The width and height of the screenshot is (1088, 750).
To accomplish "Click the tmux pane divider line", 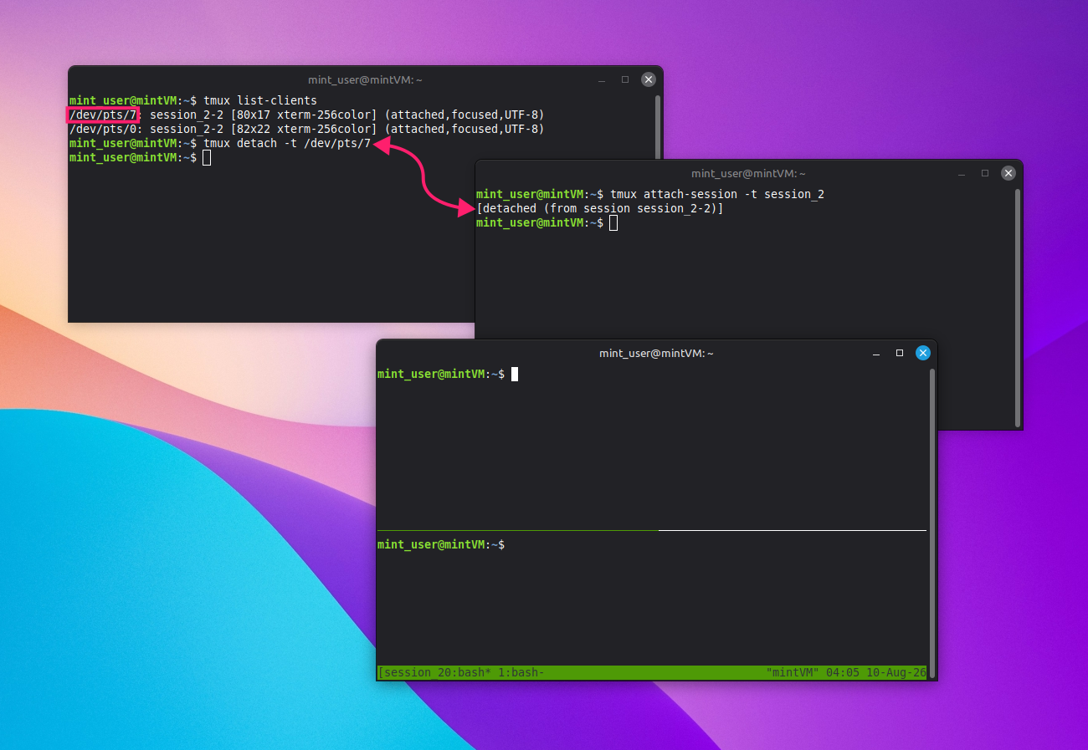I will (x=652, y=530).
